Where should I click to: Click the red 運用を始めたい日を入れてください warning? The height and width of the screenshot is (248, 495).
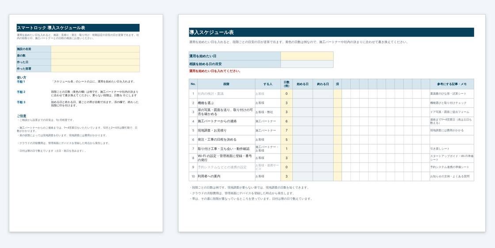click(215, 71)
